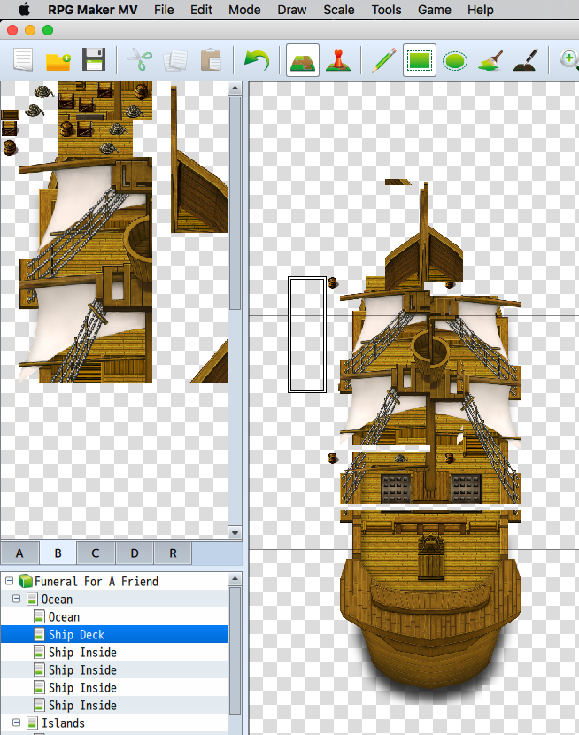Switch to tileset tab D
Image resolution: width=579 pixels, height=735 pixels.
coord(135,553)
